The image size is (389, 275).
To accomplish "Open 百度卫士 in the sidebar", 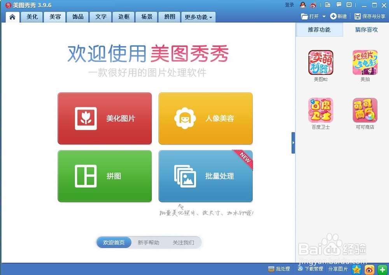I will click(320, 111).
